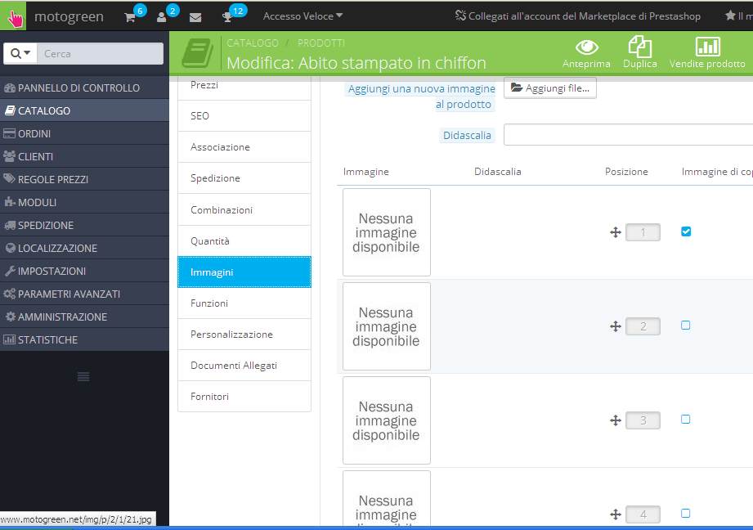Select the Immagini product tab
The image size is (753, 530).
pos(244,272)
